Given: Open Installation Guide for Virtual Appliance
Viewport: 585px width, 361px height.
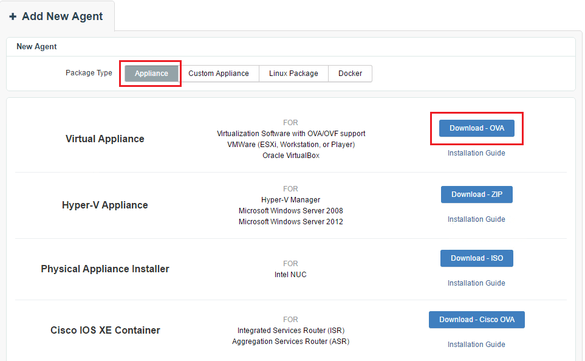Looking at the screenshot, I should click(476, 153).
